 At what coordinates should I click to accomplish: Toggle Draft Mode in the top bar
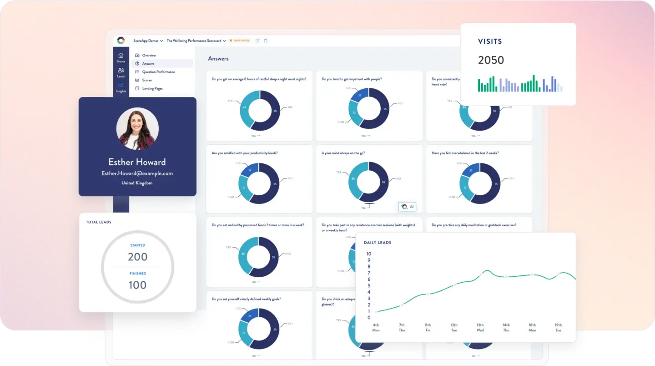coord(241,41)
